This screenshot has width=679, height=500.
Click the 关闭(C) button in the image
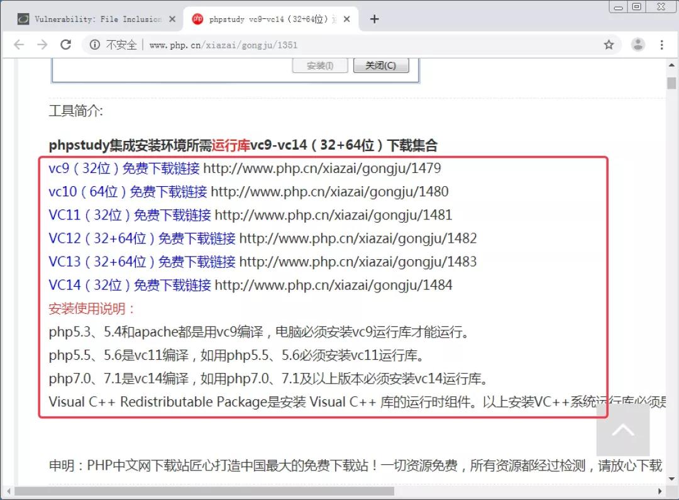click(x=381, y=65)
